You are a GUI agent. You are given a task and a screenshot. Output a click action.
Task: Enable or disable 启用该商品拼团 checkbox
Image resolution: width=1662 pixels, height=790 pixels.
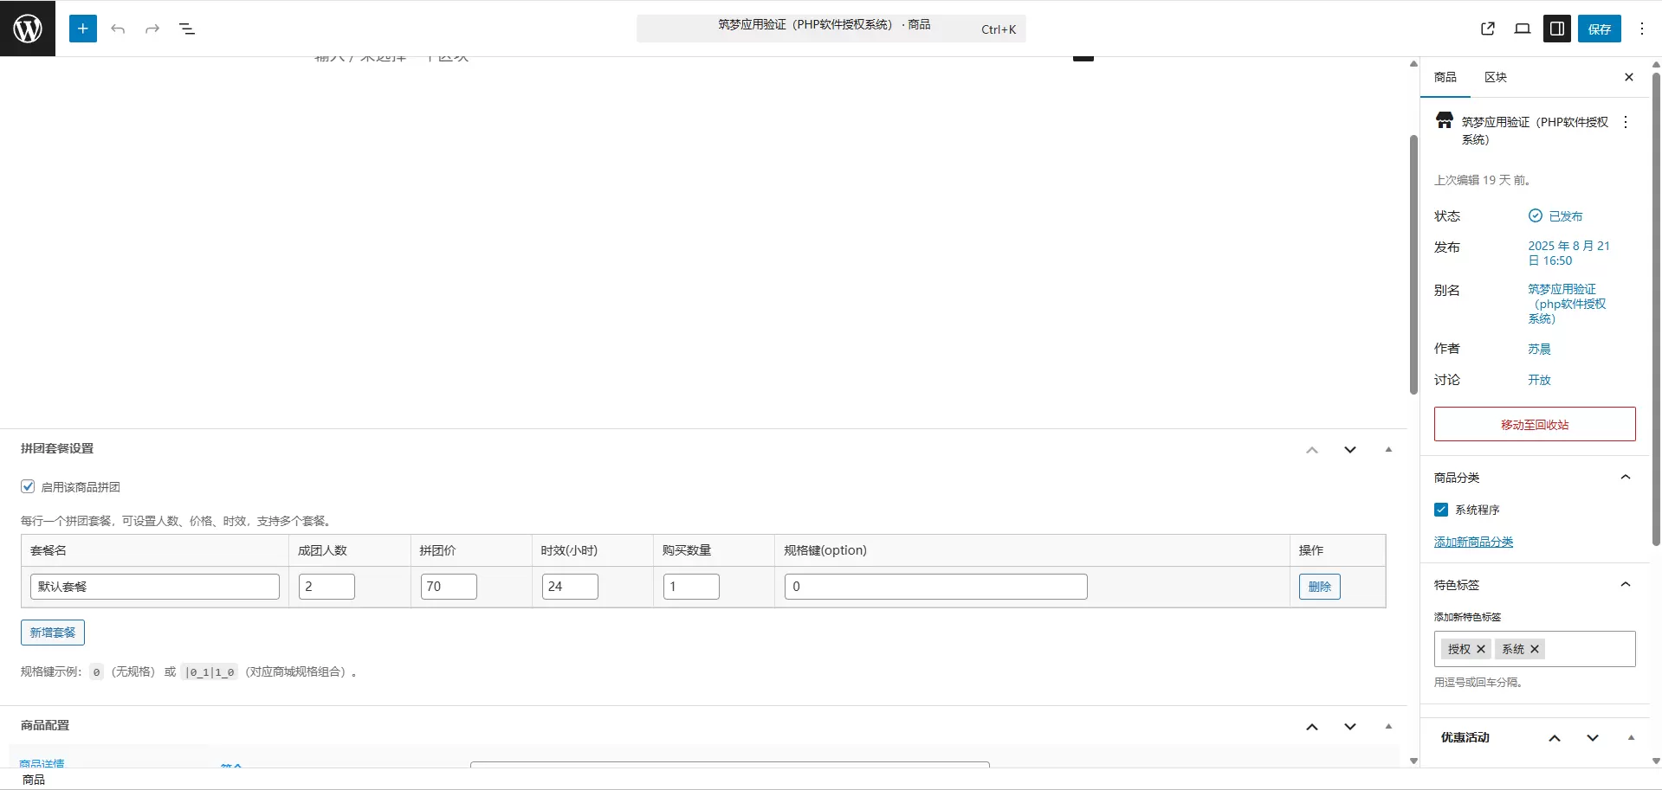[28, 486]
